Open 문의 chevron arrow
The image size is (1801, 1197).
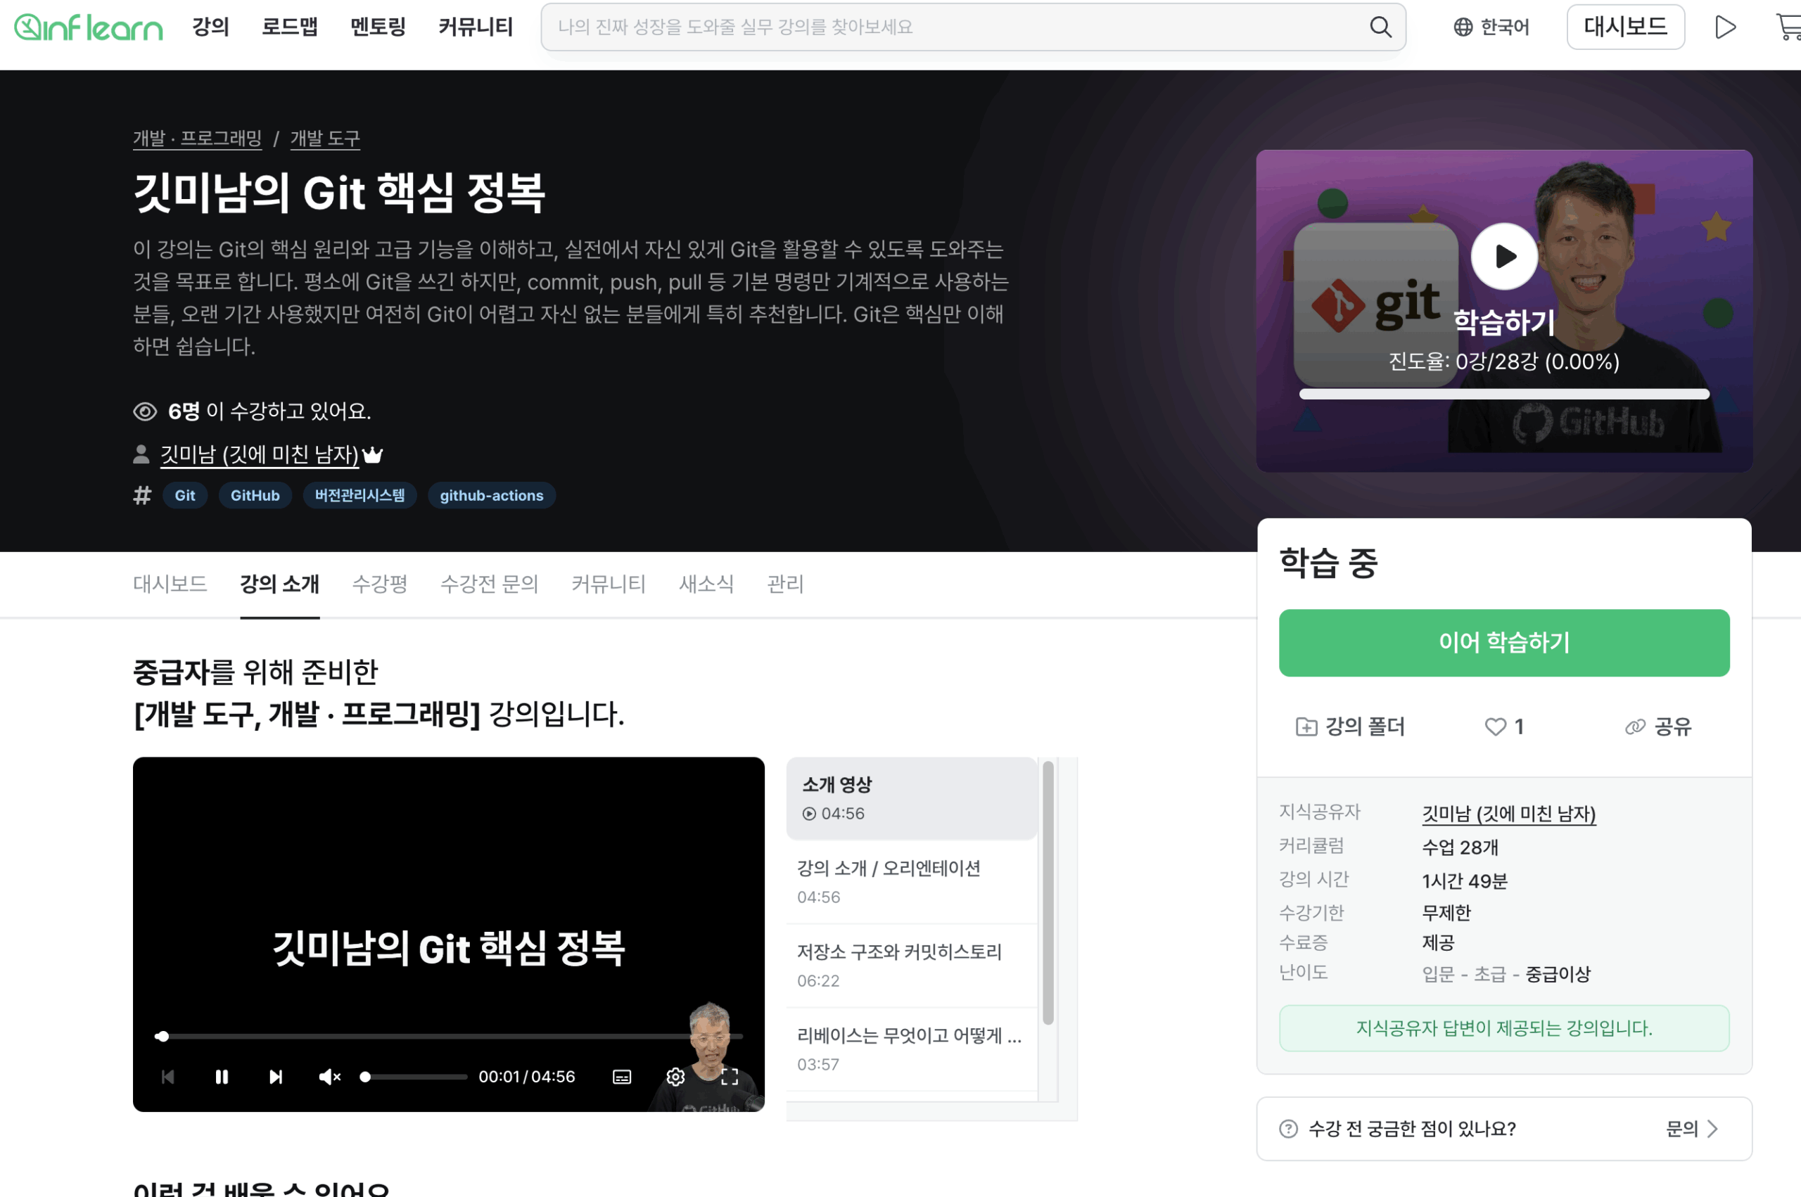point(1712,1128)
